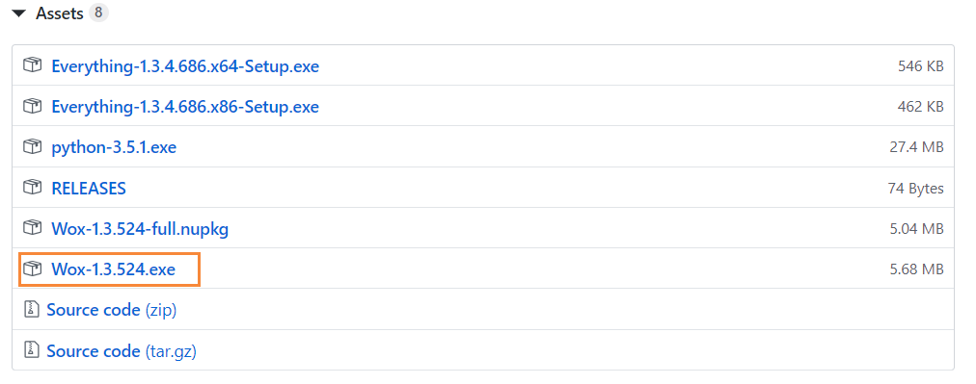Download python-3.5.1.exe installer

coord(114,147)
